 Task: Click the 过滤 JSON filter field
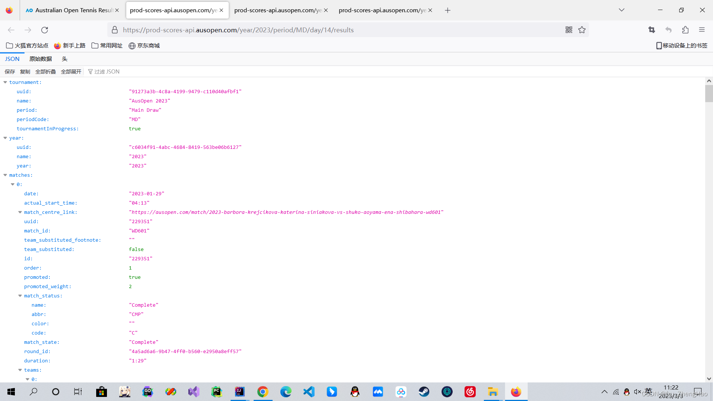(107, 72)
